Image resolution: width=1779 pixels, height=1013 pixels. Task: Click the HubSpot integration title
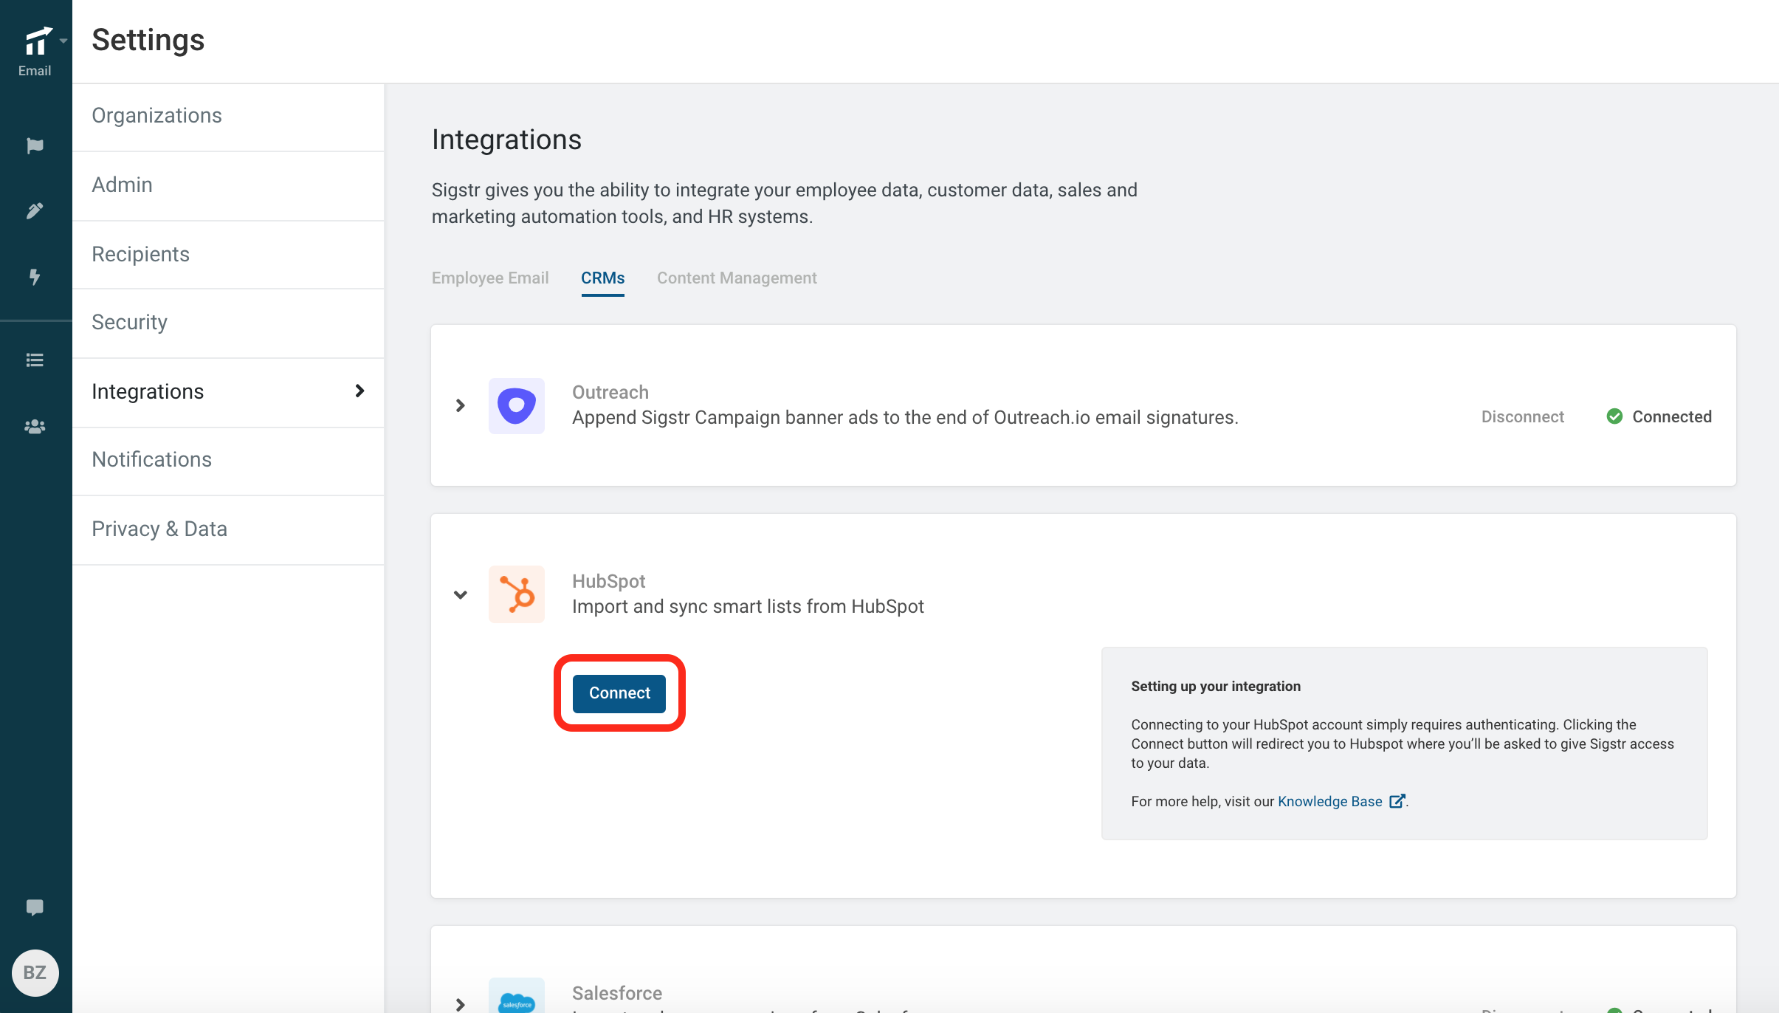click(x=608, y=581)
